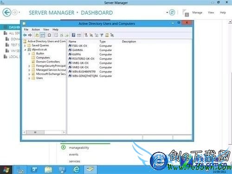Expand the ForeignSecurityPrincipals container
Viewport: 232px width, 174px height.
[29, 66]
